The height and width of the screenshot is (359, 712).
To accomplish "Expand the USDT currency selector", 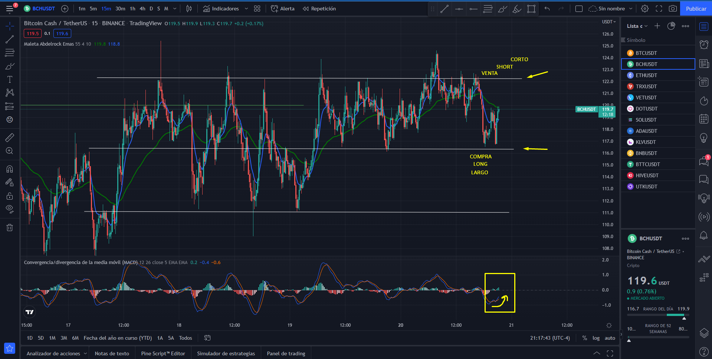I will (x=608, y=22).
